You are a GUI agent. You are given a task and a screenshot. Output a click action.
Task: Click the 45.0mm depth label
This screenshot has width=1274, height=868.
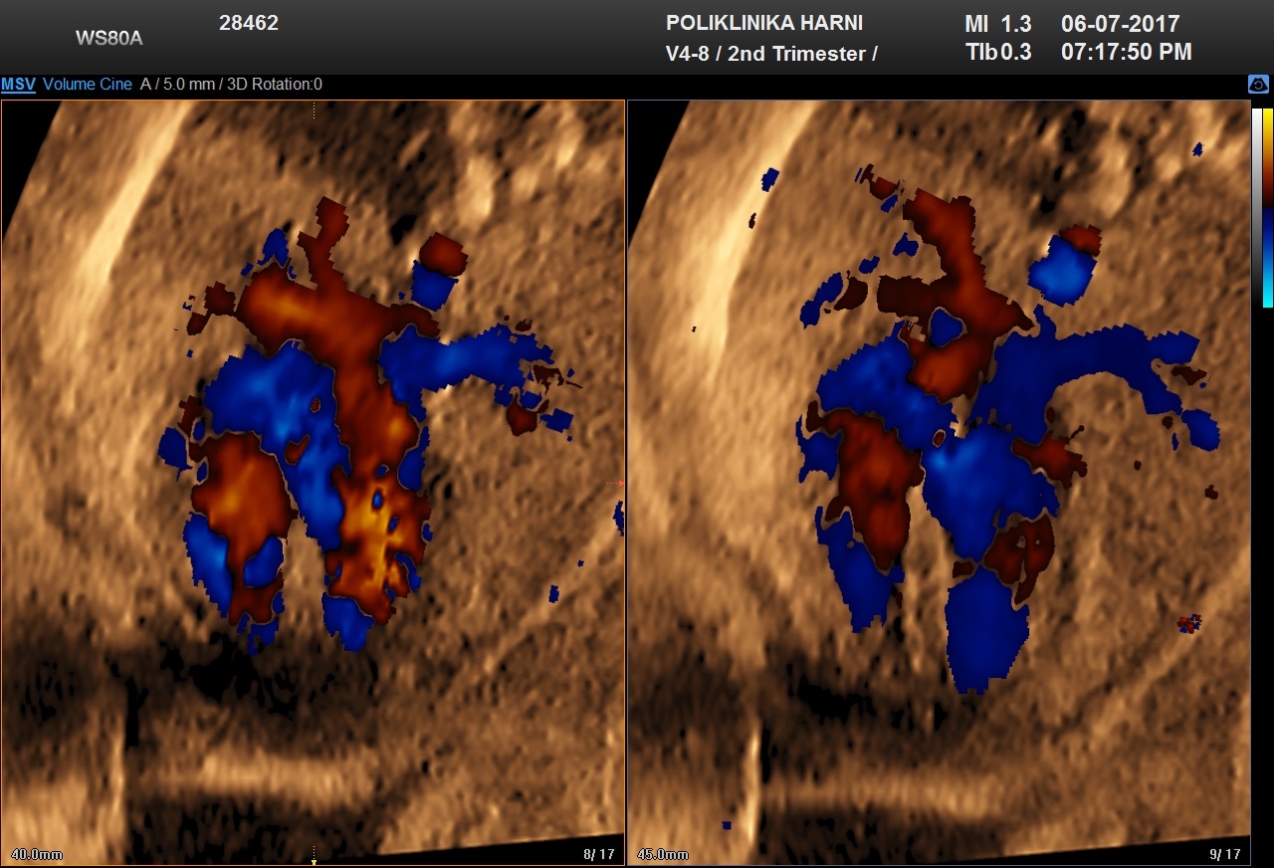[x=663, y=854]
